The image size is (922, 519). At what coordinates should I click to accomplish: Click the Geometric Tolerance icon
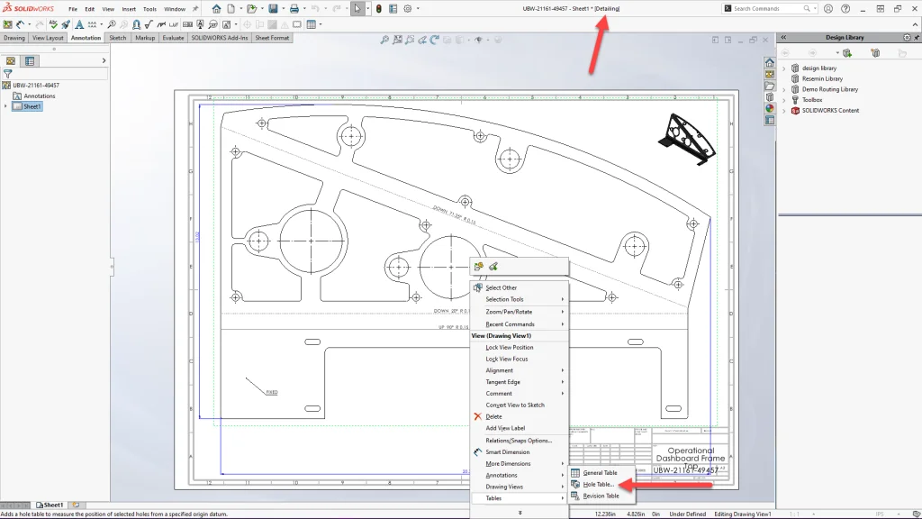coord(189,24)
